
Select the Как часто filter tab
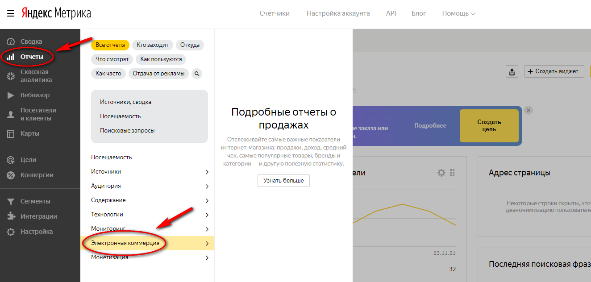pyautogui.click(x=108, y=74)
